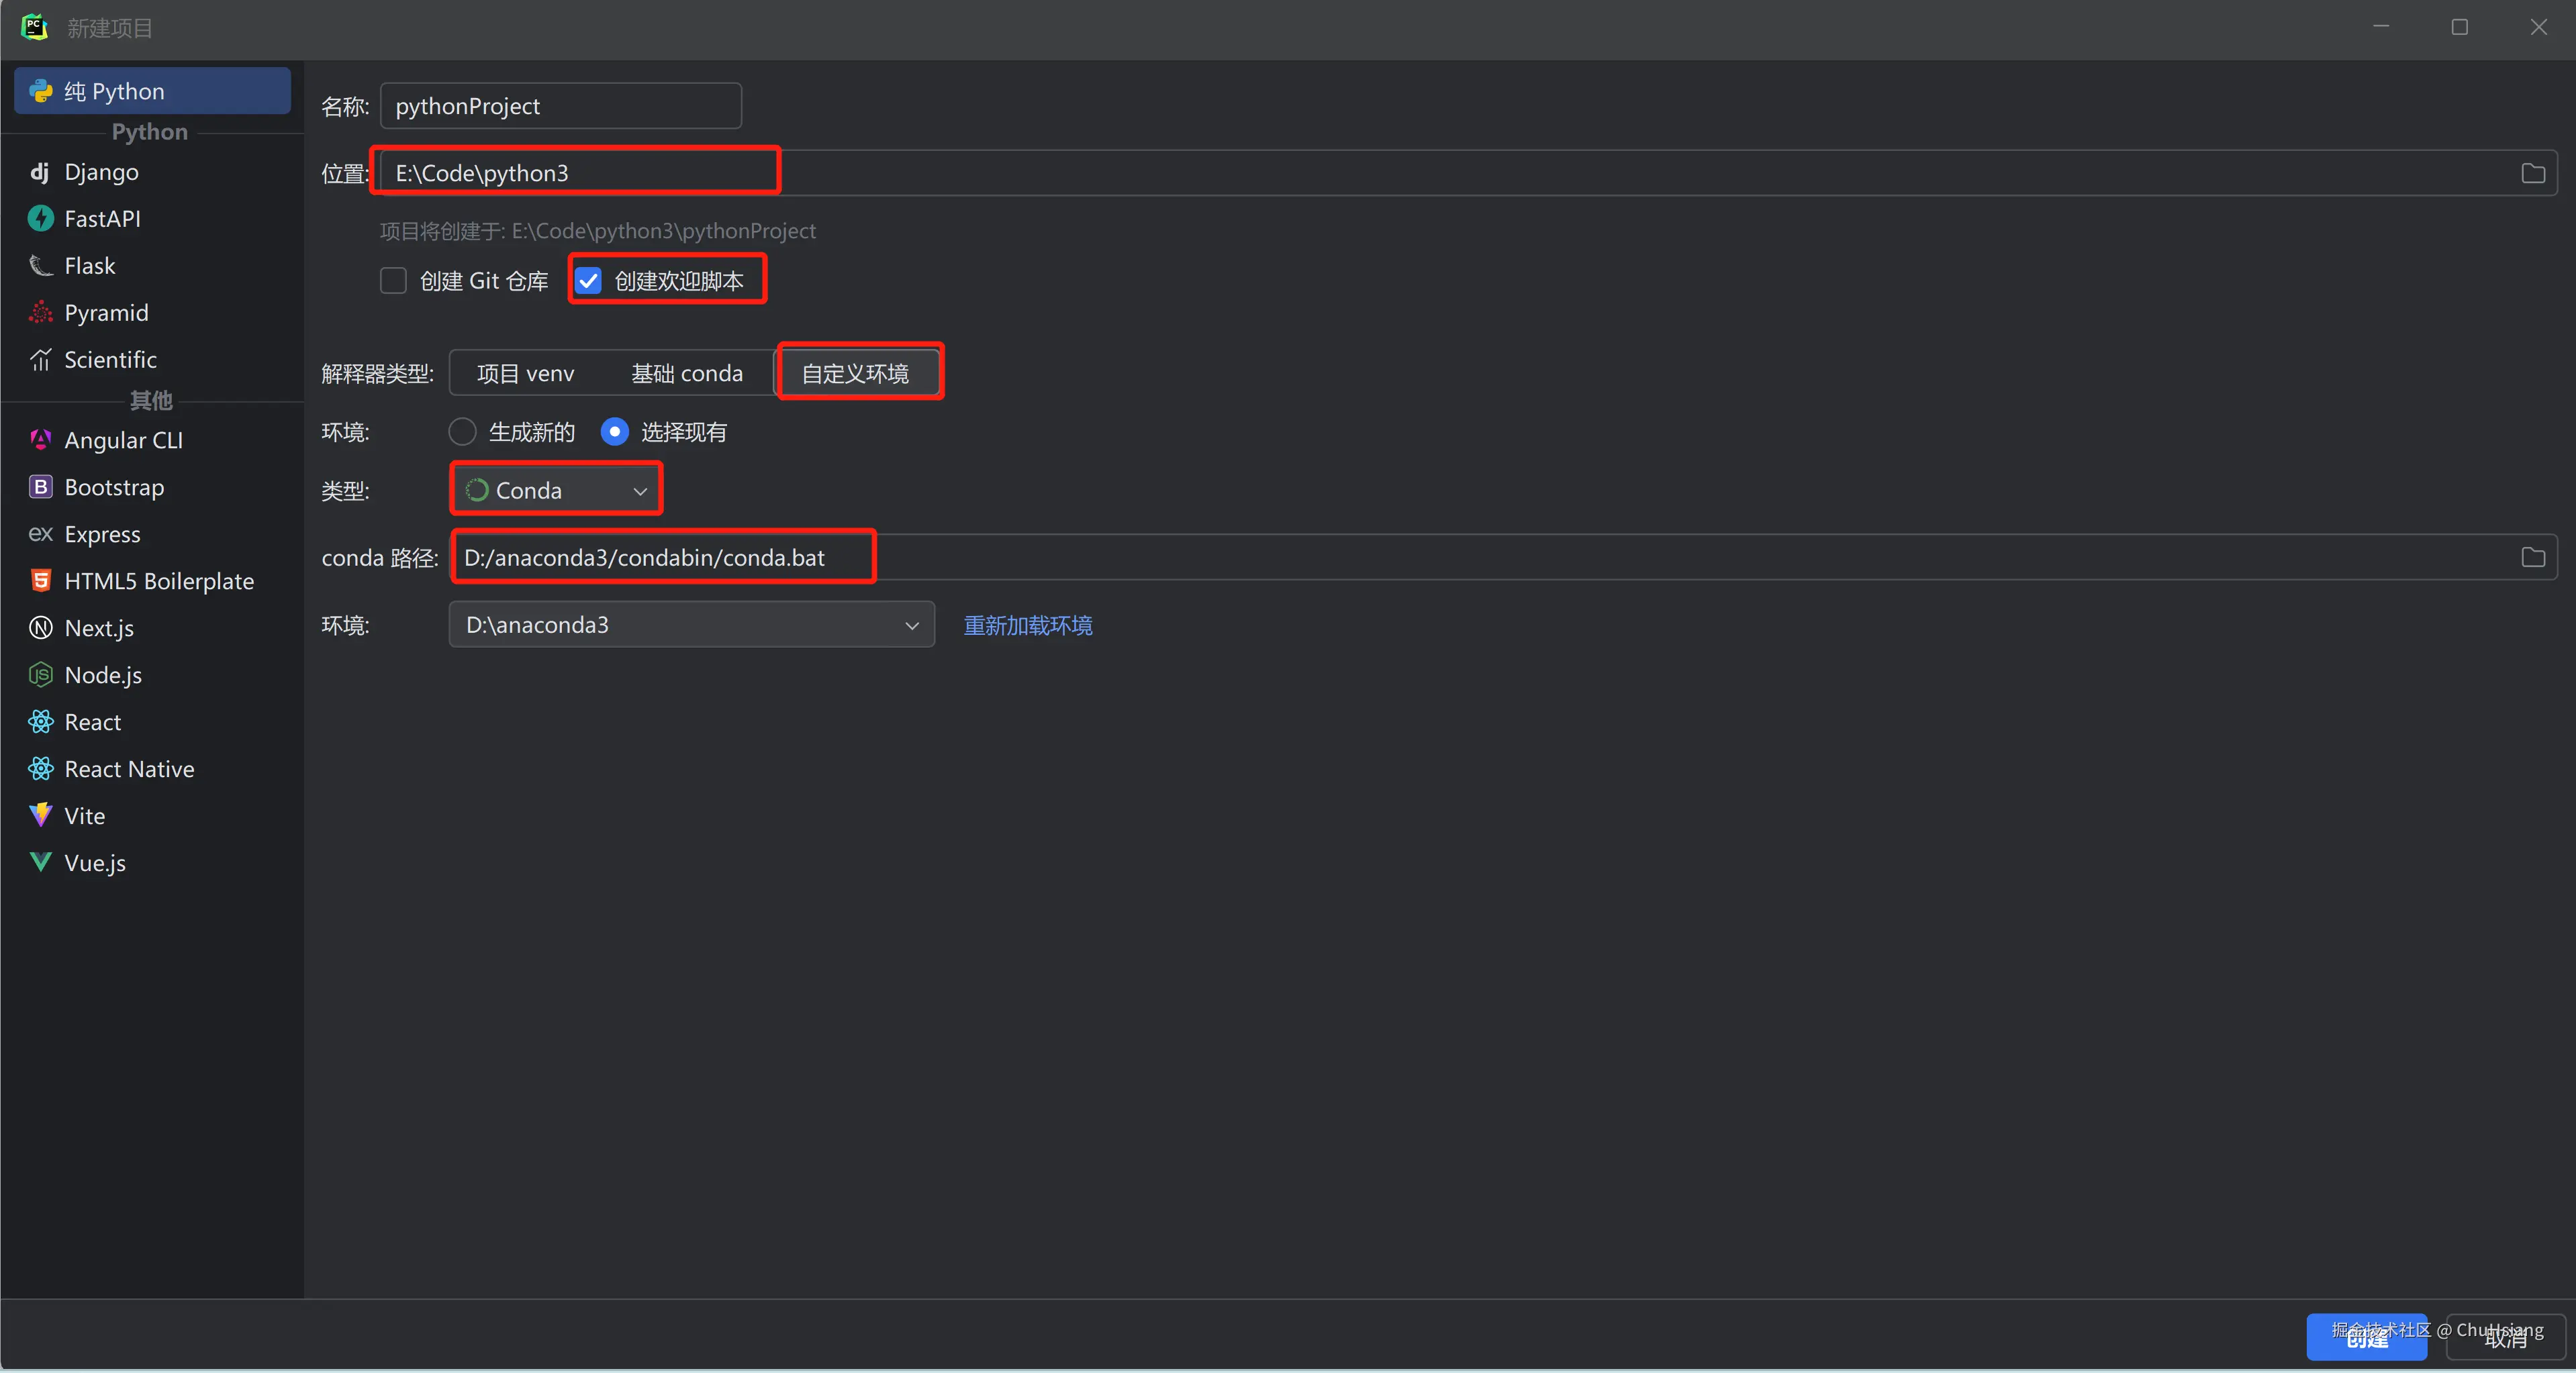Select the Vue.js project icon
Screen dimensions: 2576x1373
coord(40,862)
